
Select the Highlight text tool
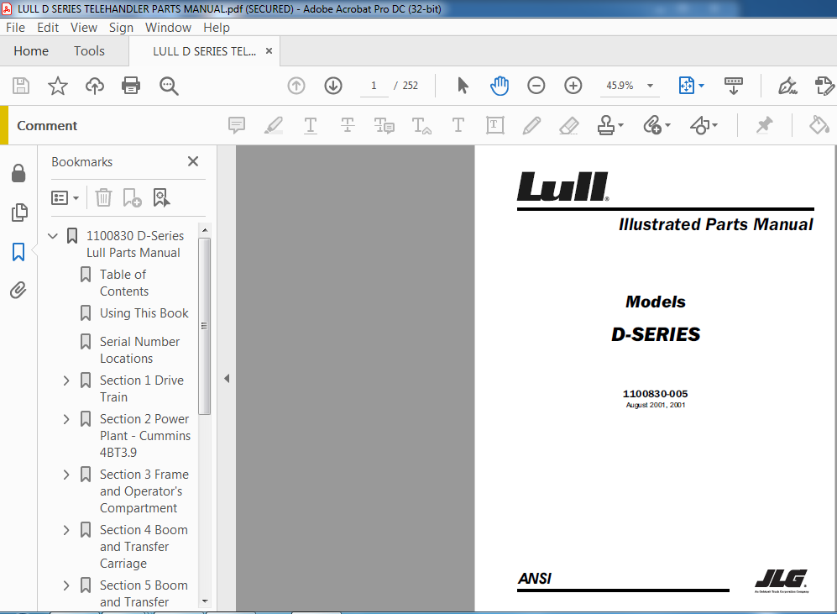274,125
